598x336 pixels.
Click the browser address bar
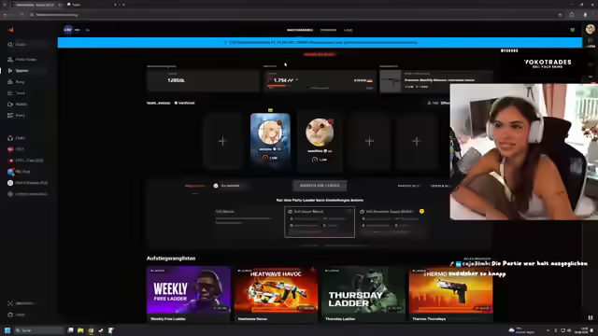(x=290, y=15)
